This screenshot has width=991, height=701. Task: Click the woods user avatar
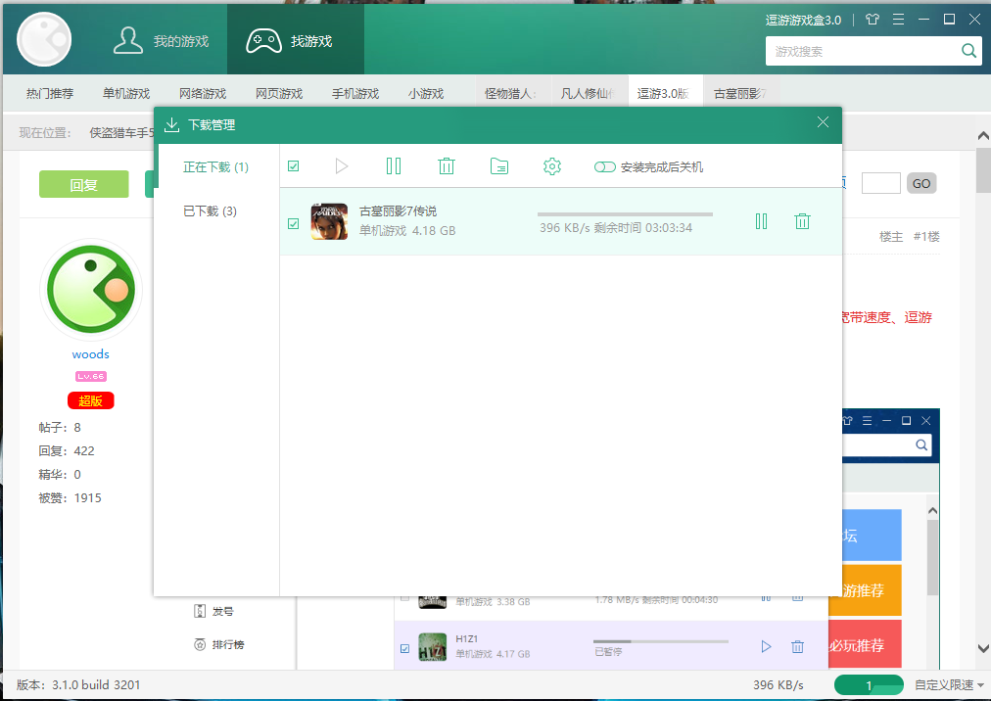tap(91, 290)
